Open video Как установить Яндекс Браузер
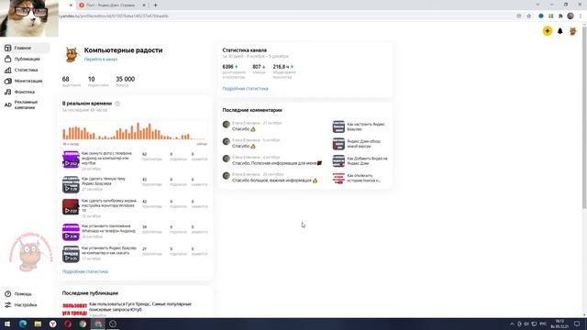The height and width of the screenshot is (330, 587). tap(109, 250)
